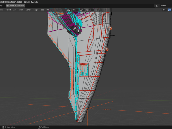Click the Rotate View mouse icon in status bar
This screenshot has height=129, width=172.
(3, 127)
